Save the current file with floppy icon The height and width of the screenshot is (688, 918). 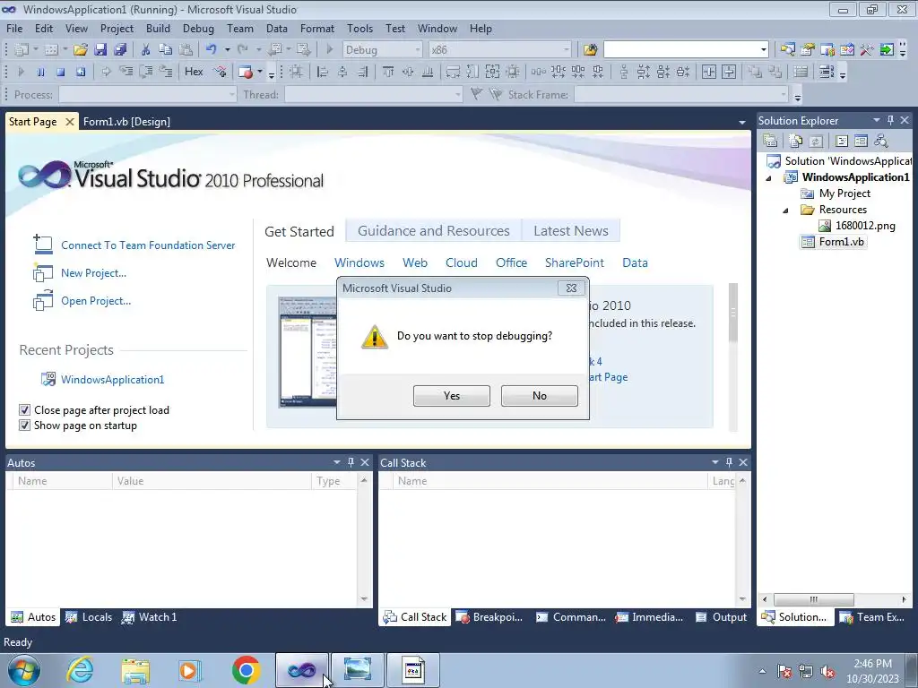pyautogui.click(x=100, y=50)
